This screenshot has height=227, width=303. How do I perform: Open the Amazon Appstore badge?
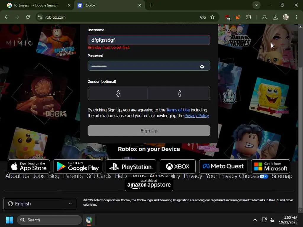coord(149,184)
